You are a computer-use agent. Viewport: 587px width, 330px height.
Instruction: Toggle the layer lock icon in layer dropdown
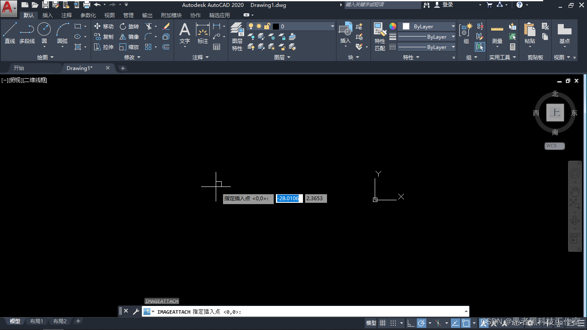tap(267, 26)
